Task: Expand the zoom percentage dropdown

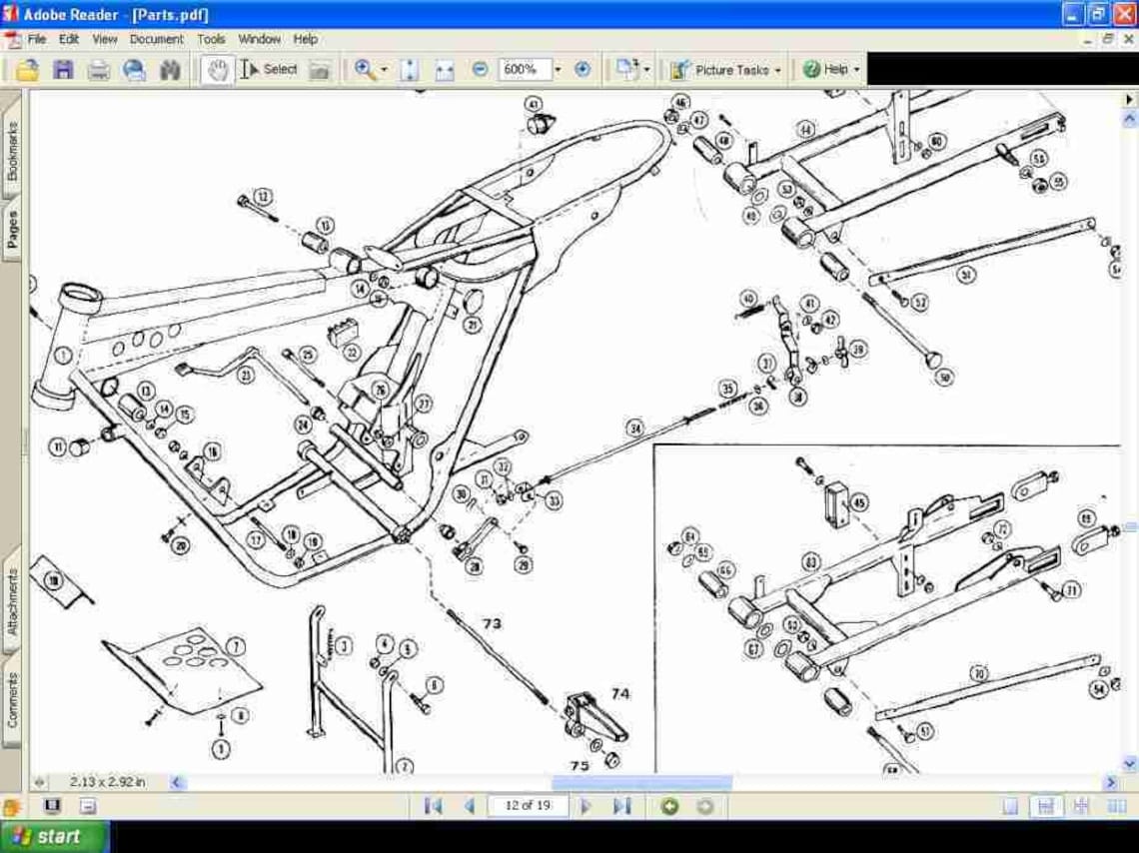Action: [558, 70]
